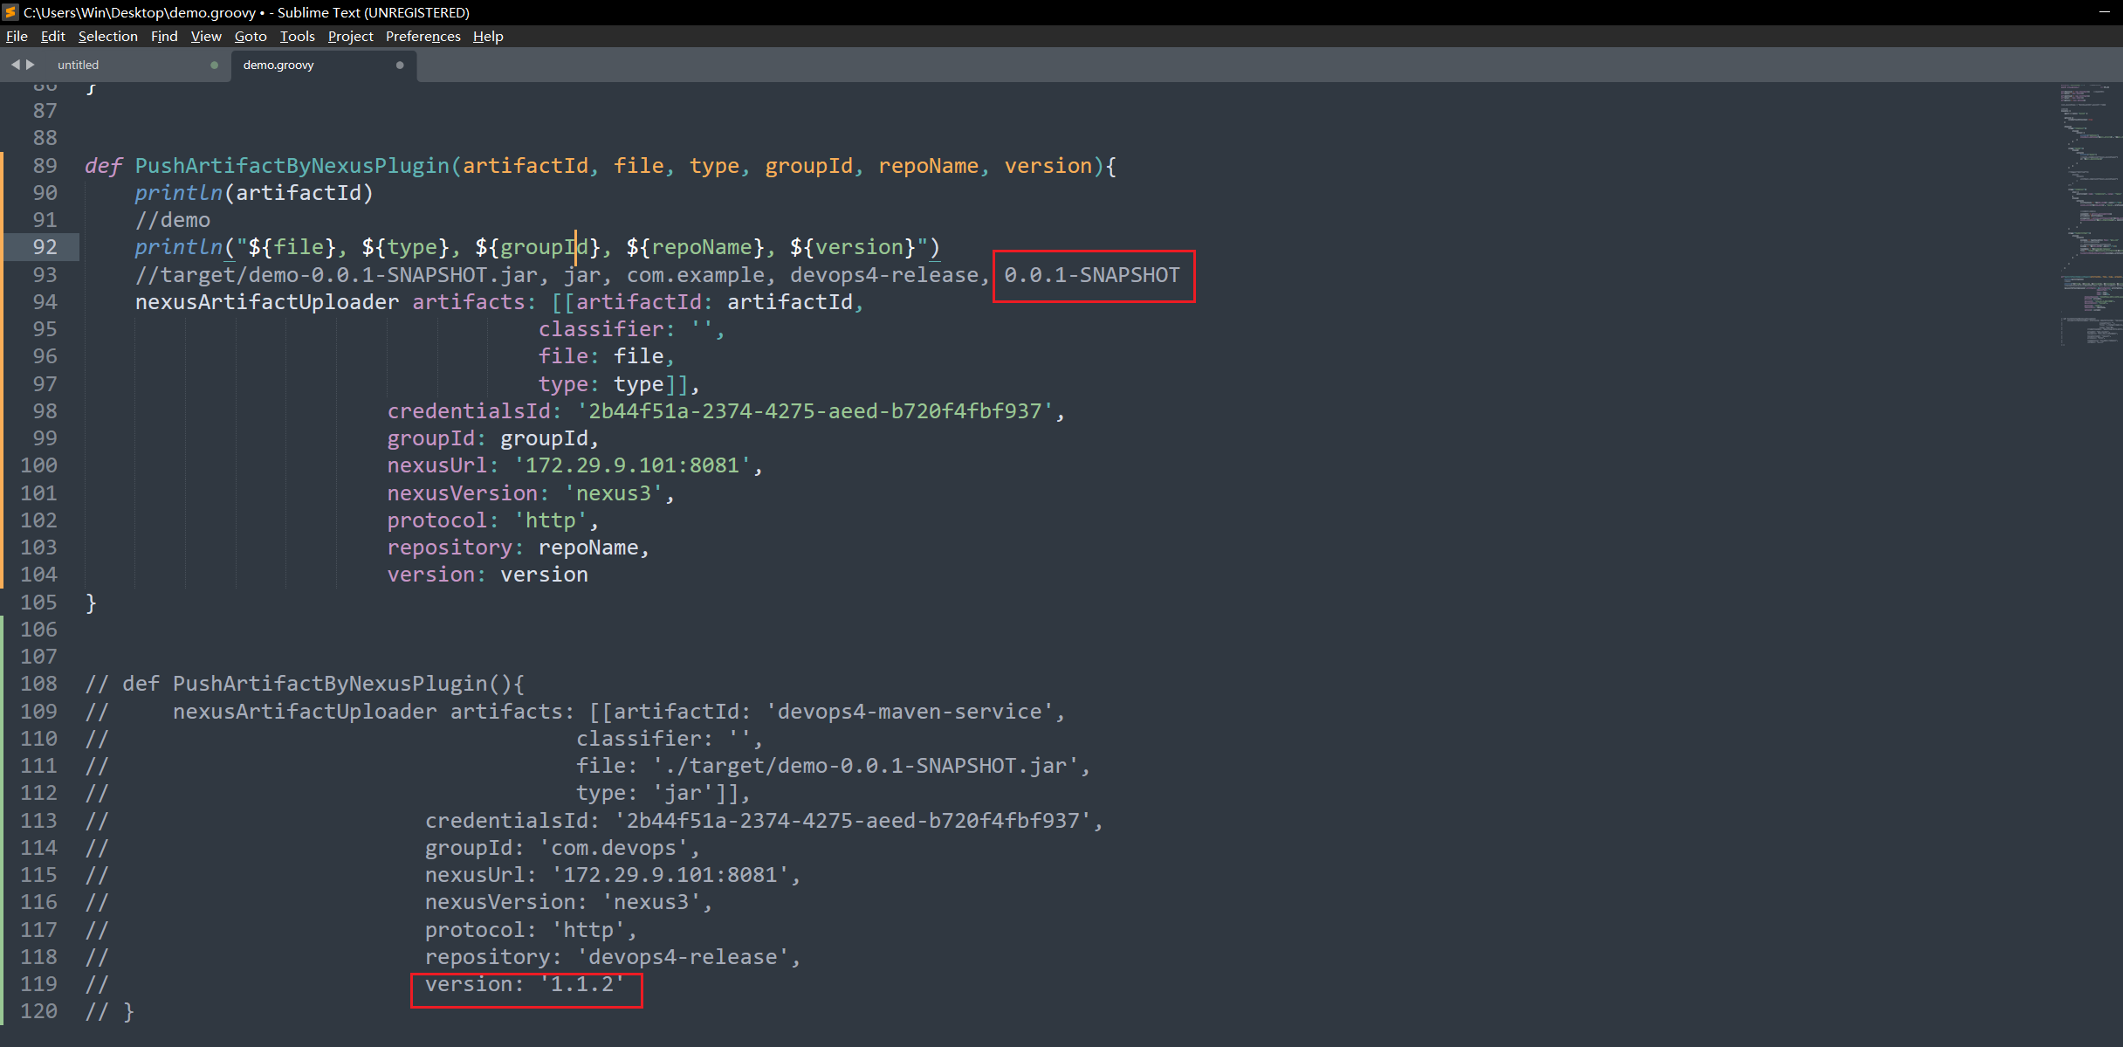Click 0.0.1-SNAPSHOT text on line 93
Image resolution: width=2123 pixels, height=1047 pixels.
point(1091,275)
